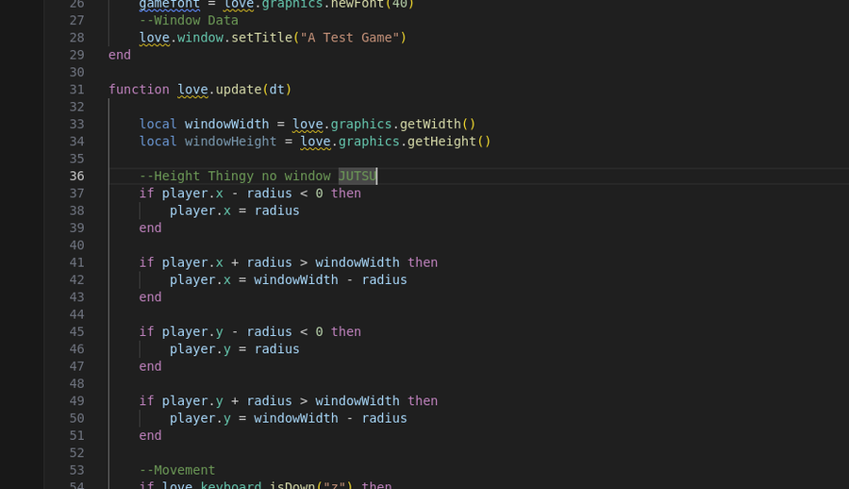Click 'getWidth' on line 33
The height and width of the screenshot is (489, 849).
(430, 125)
